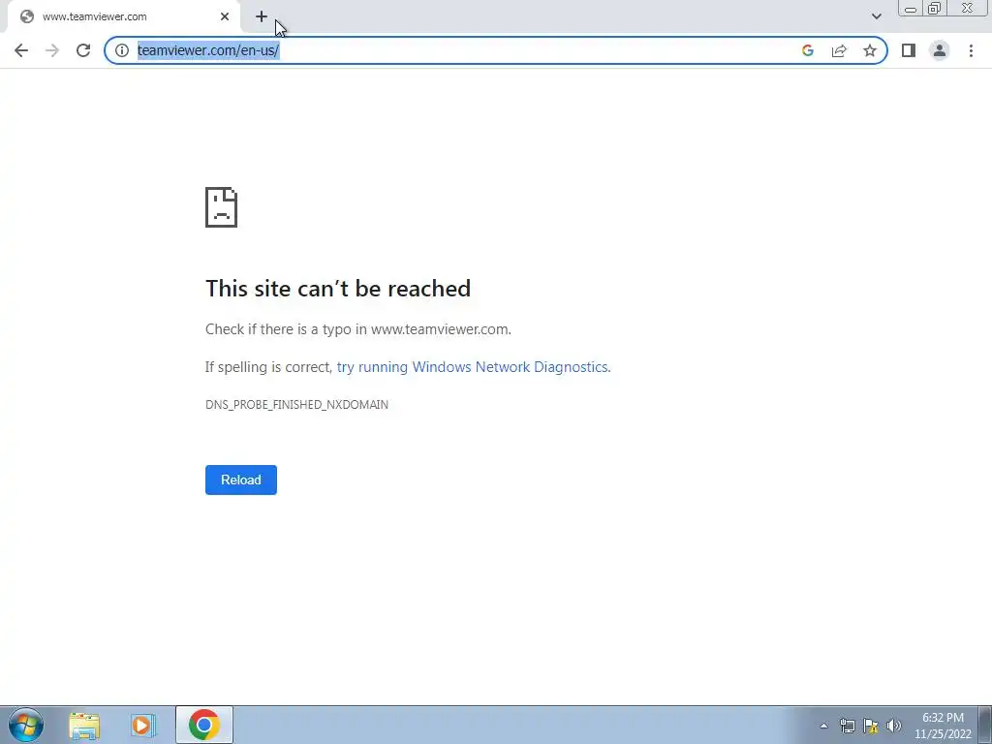Open a new tab with plus button

point(262,16)
